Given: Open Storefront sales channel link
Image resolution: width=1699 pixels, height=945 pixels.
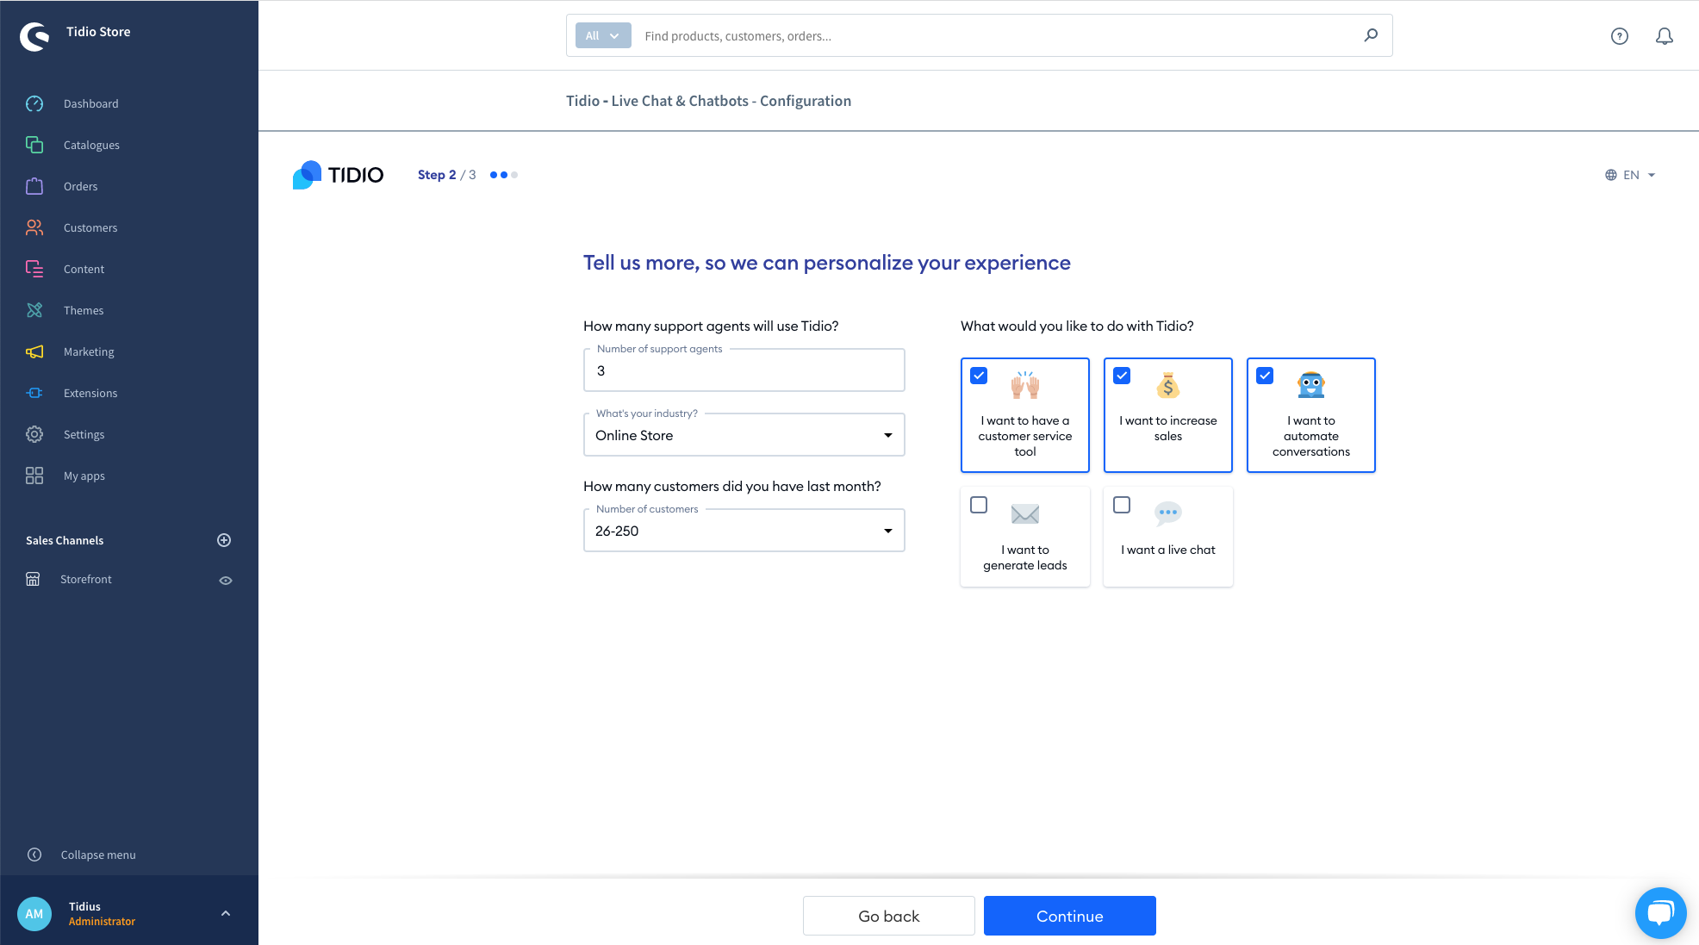Looking at the screenshot, I should (x=86, y=579).
